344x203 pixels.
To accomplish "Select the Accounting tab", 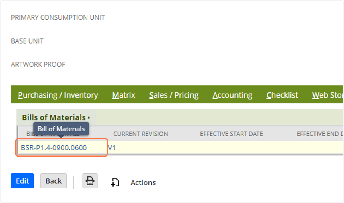I will tap(232, 95).
